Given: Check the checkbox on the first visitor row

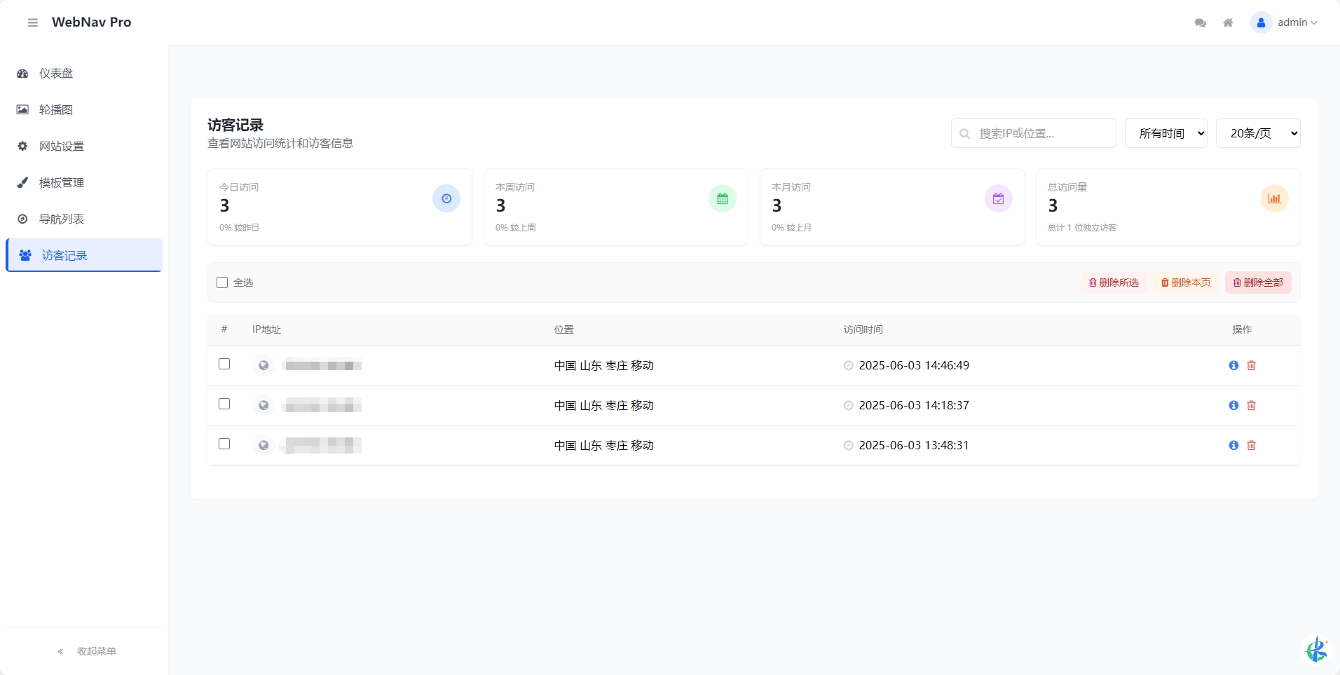Looking at the screenshot, I should (224, 364).
